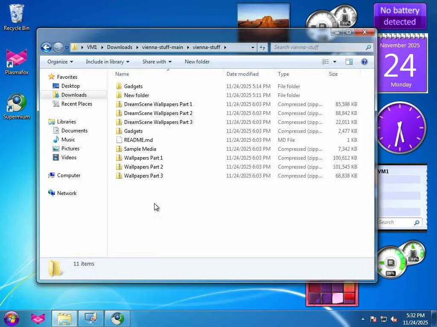
Task: Click the Action Center flag tray icon
Action: tap(373, 319)
